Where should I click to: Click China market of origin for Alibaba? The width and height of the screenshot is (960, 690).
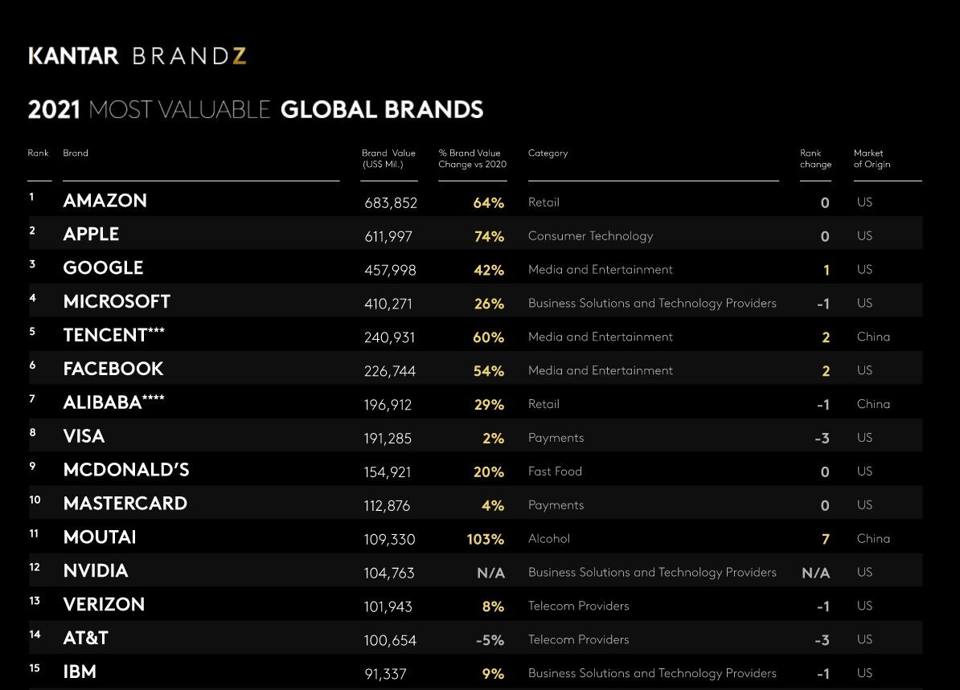pos(873,404)
